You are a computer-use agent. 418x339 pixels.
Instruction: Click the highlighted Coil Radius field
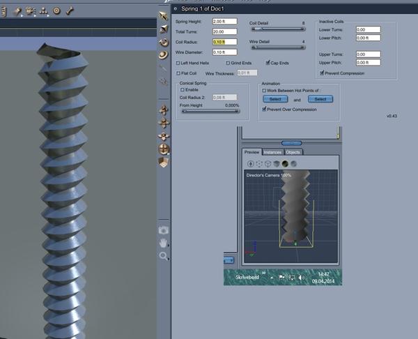(225, 42)
